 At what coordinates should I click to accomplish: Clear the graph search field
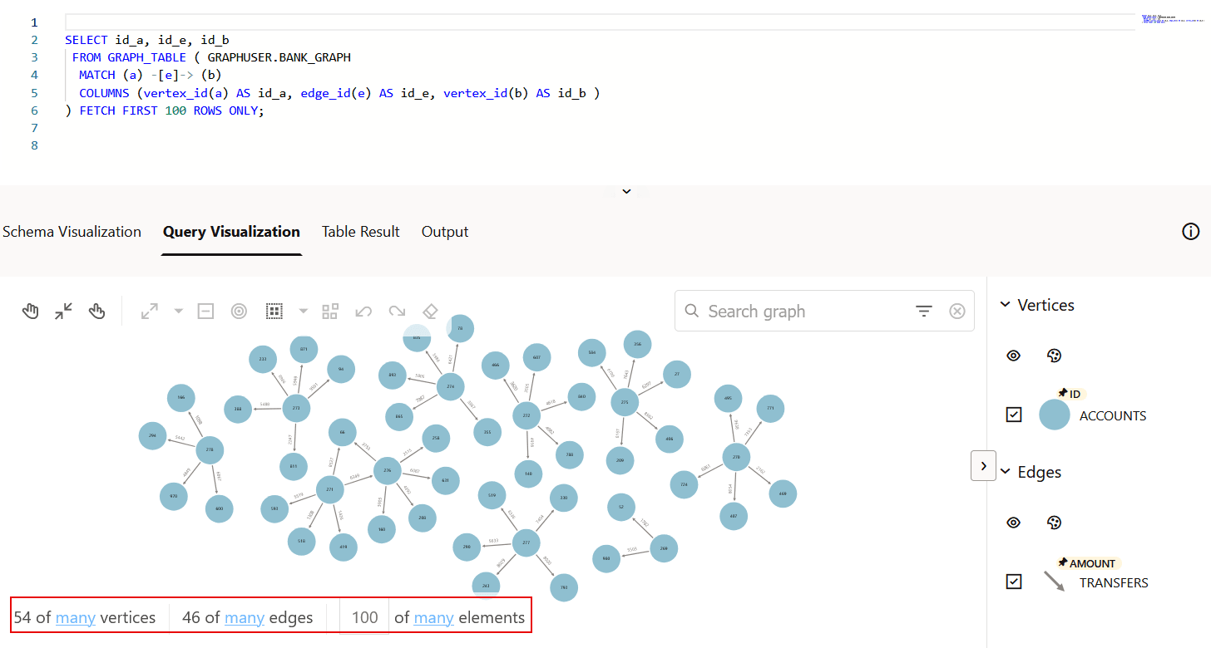(x=957, y=312)
